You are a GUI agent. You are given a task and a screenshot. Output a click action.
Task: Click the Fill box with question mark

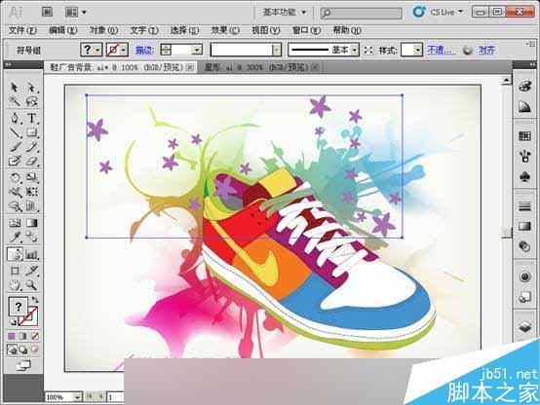pyautogui.click(x=18, y=306)
